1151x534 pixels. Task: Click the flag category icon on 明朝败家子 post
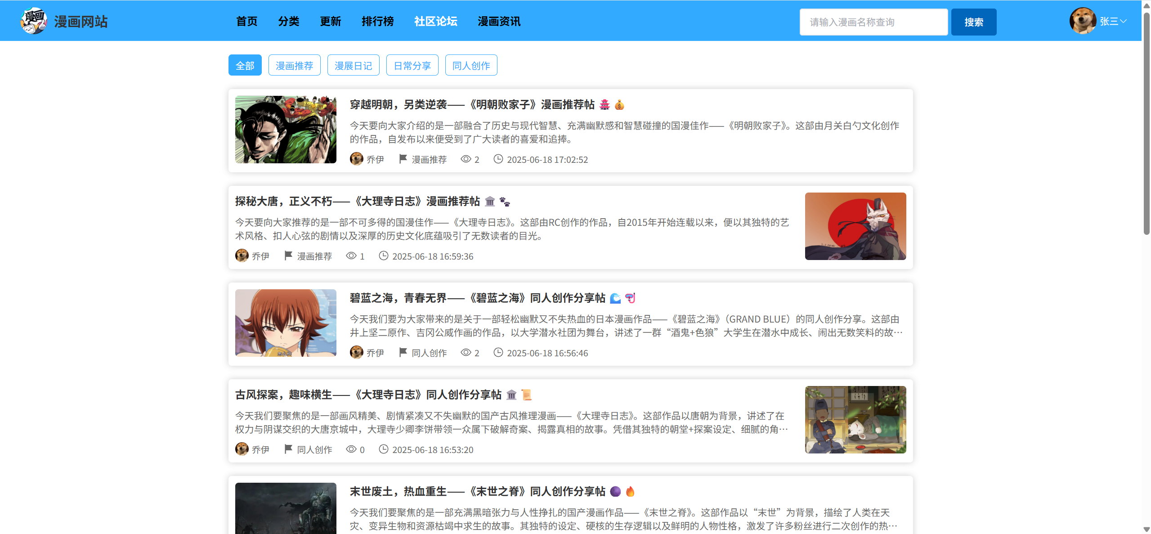point(403,159)
